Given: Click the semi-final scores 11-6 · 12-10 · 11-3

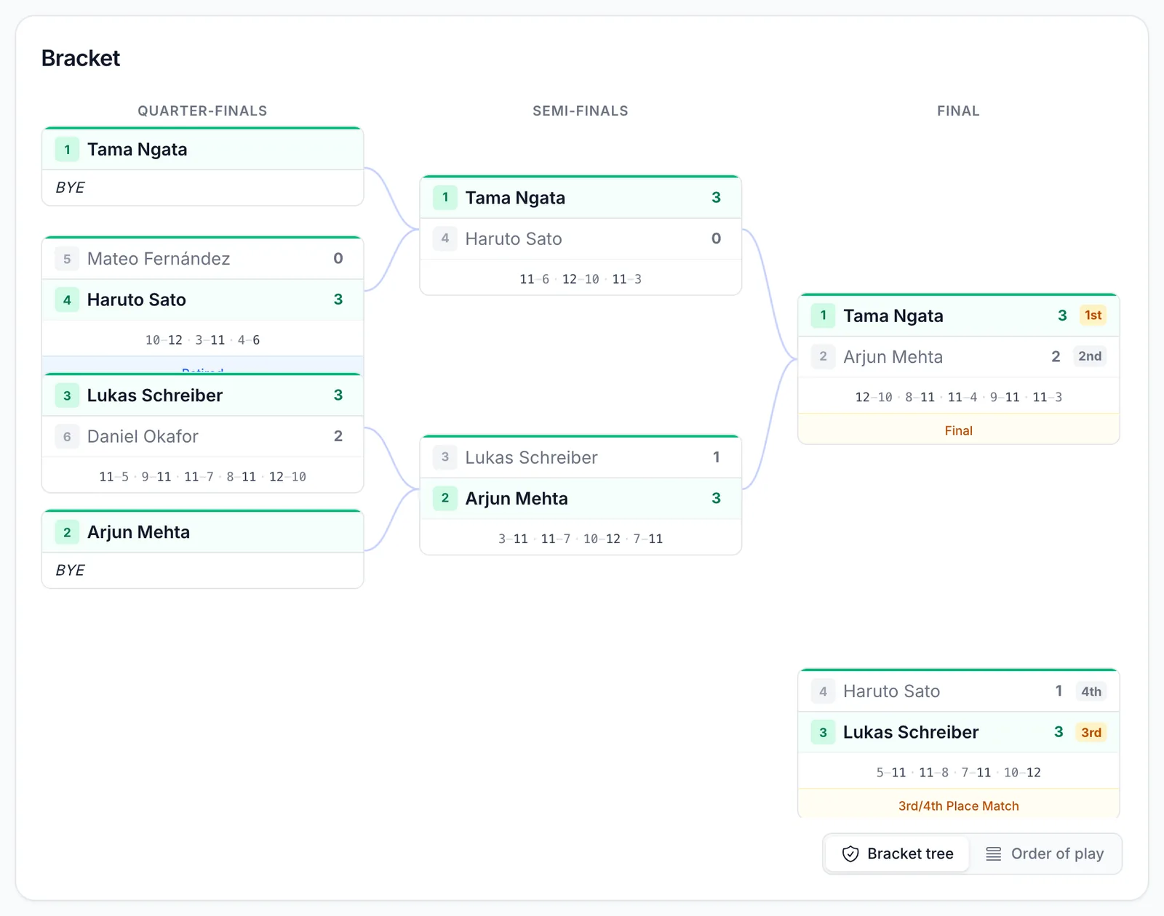Looking at the screenshot, I should click(581, 278).
